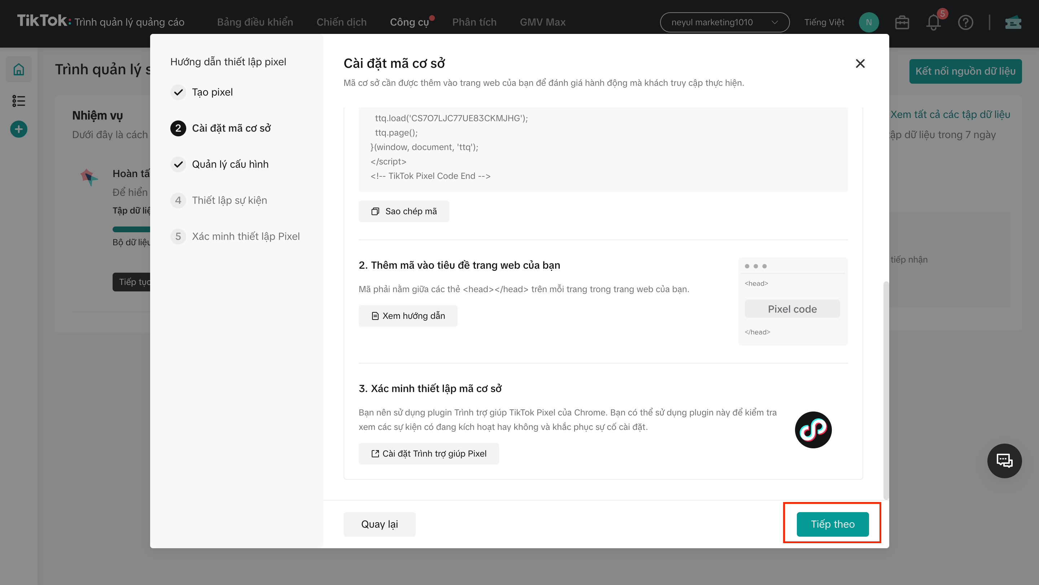Select step Thiết lập sự kiện
This screenshot has height=585, width=1039.
click(x=219, y=201)
